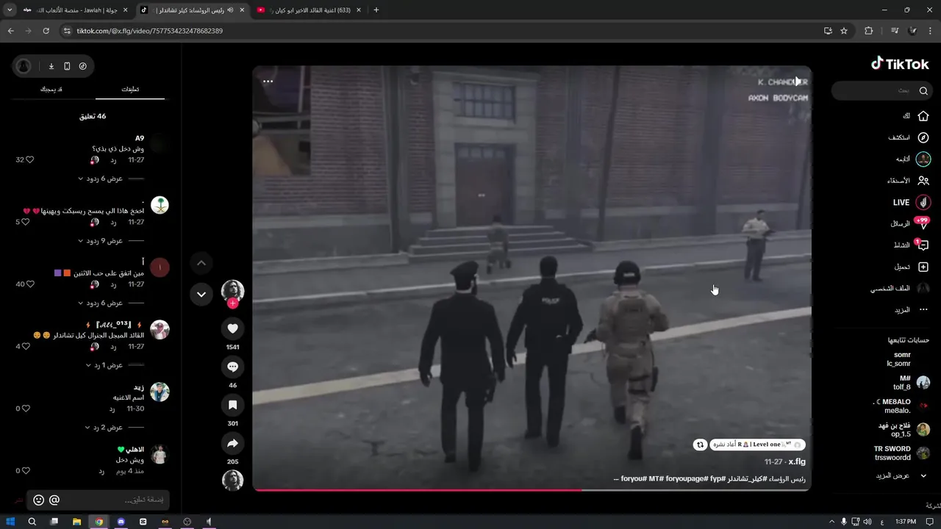Seek on the red video progress bar
Screen dimensions: 941x529
532,489
